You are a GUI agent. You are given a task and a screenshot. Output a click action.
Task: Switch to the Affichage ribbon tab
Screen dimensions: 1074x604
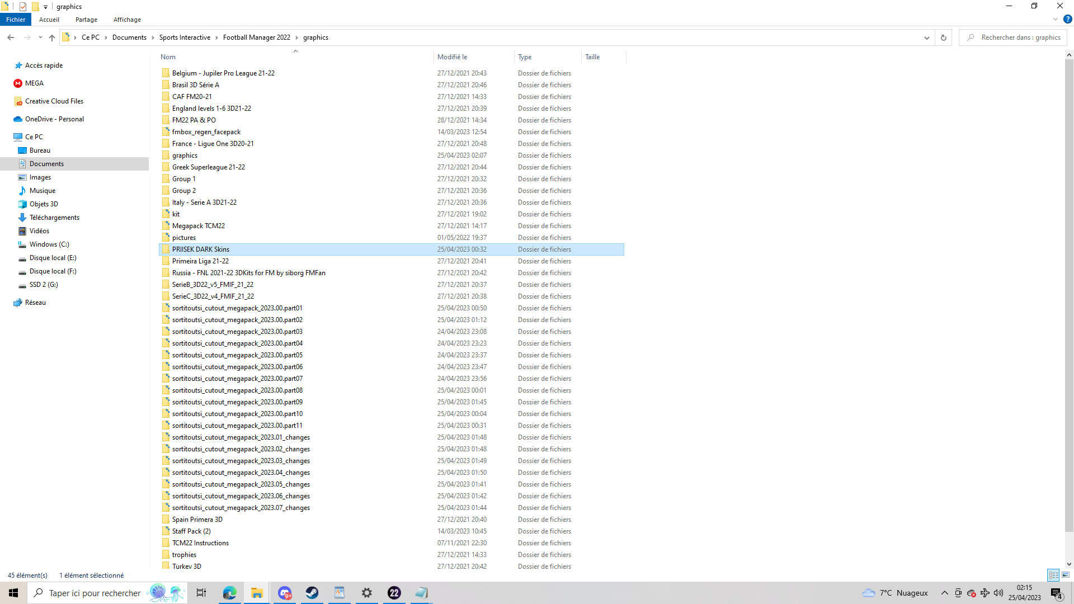(127, 20)
